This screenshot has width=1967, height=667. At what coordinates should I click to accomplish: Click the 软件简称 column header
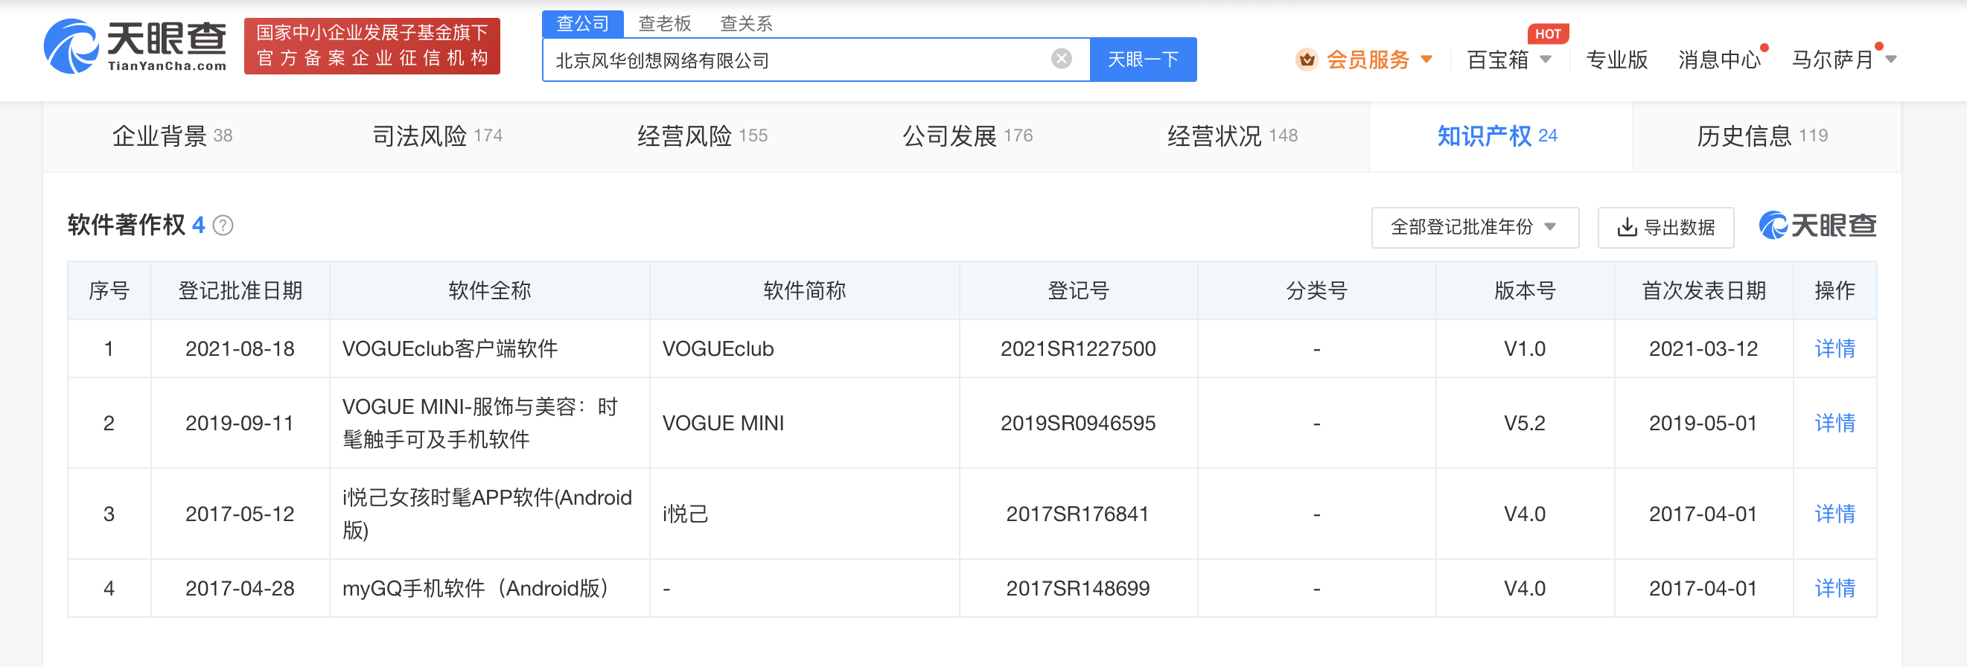pyautogui.click(x=804, y=291)
